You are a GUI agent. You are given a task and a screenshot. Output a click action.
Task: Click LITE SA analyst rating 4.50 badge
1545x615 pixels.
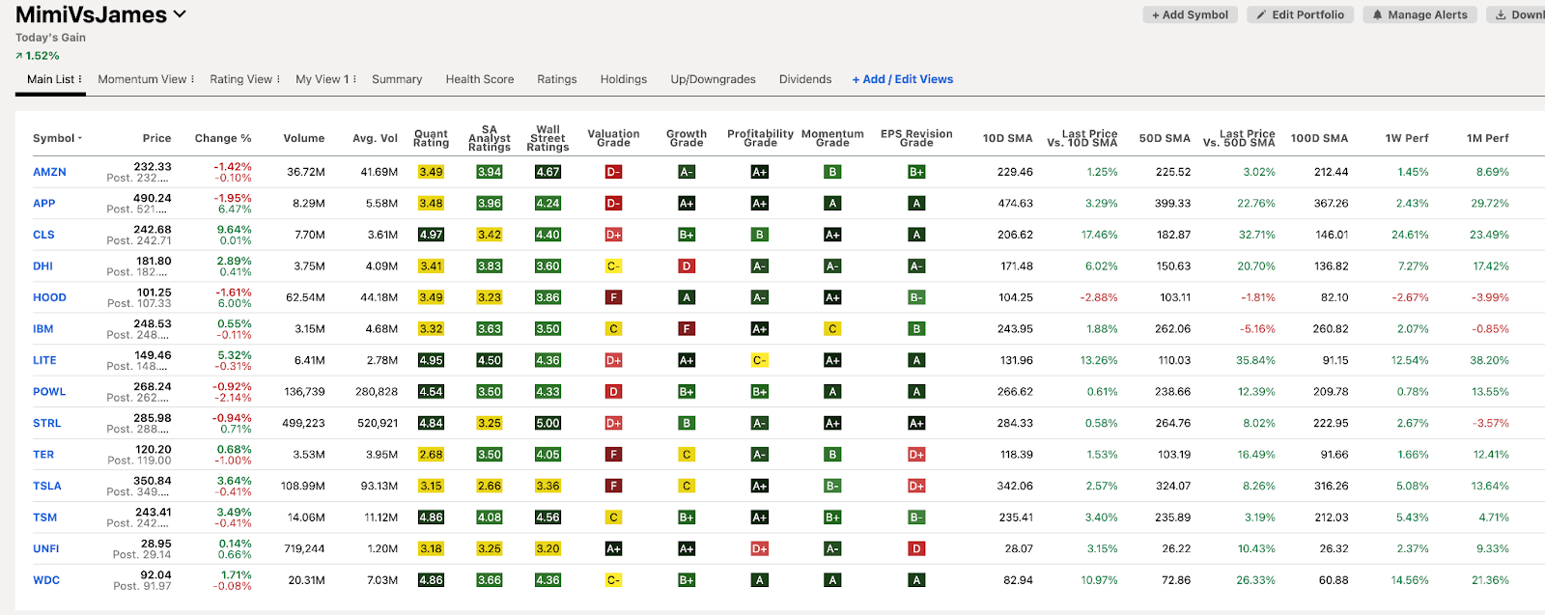point(490,360)
